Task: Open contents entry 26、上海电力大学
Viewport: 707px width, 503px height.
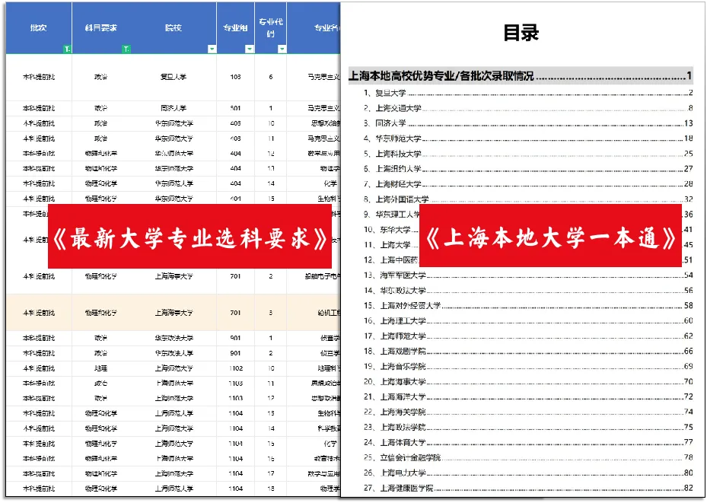Action: 528,473
